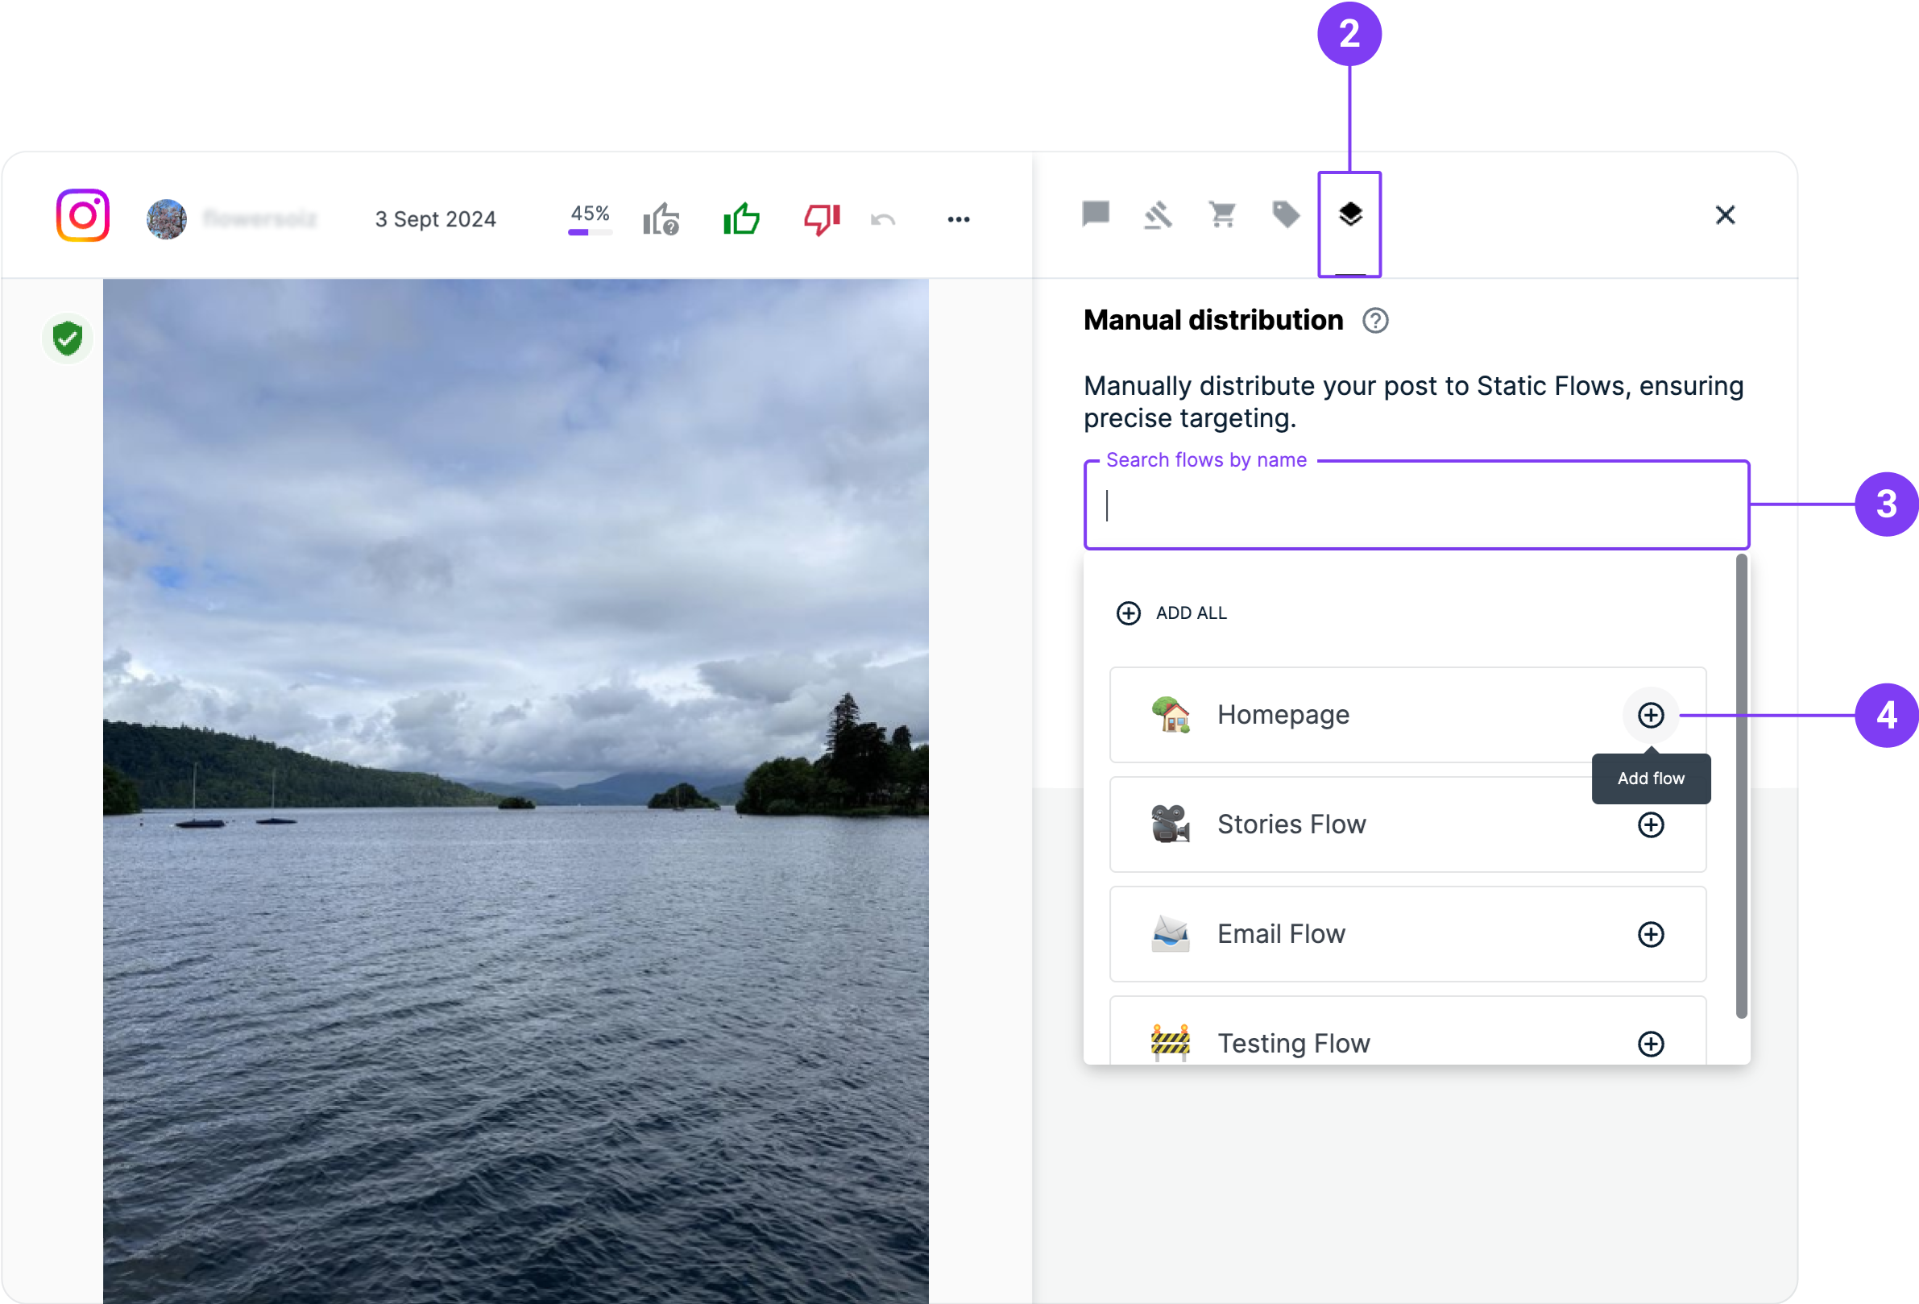Focus the Search flows by name field
The height and width of the screenshot is (1304, 1919).
(1415, 506)
